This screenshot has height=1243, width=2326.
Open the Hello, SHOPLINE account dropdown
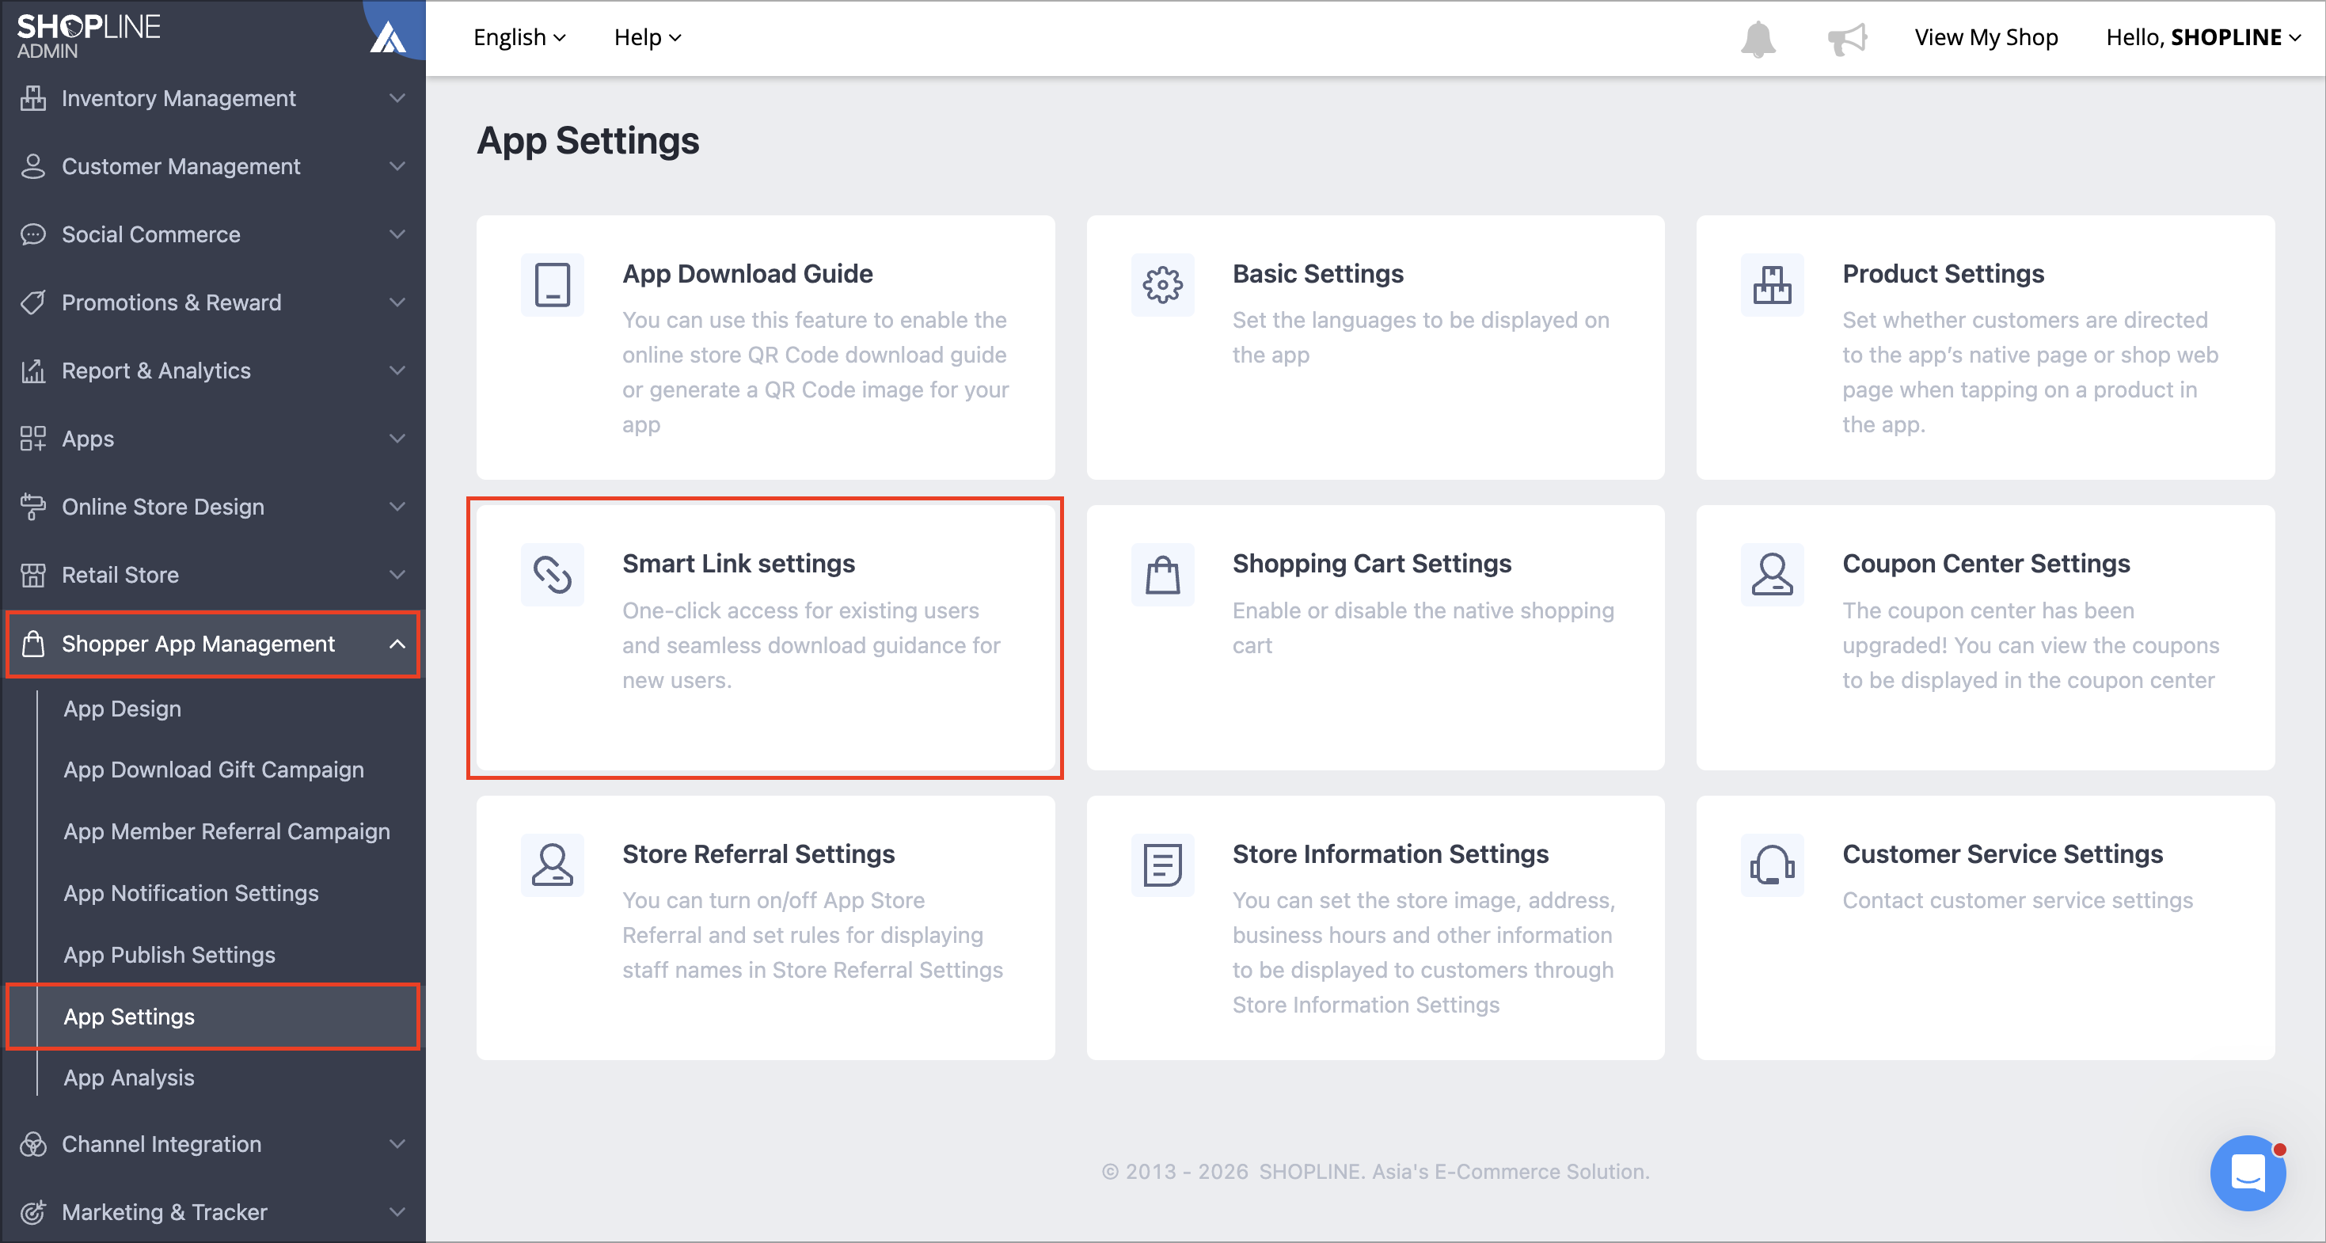pyautogui.click(x=2202, y=37)
